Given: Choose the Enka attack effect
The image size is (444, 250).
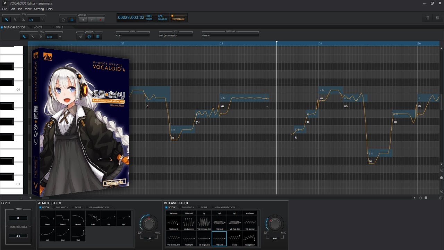Looking at the screenshot, I should pyautogui.click(x=93, y=218).
